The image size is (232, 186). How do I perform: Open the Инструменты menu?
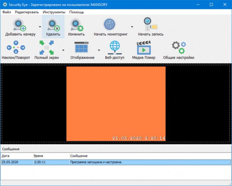coord(54,12)
